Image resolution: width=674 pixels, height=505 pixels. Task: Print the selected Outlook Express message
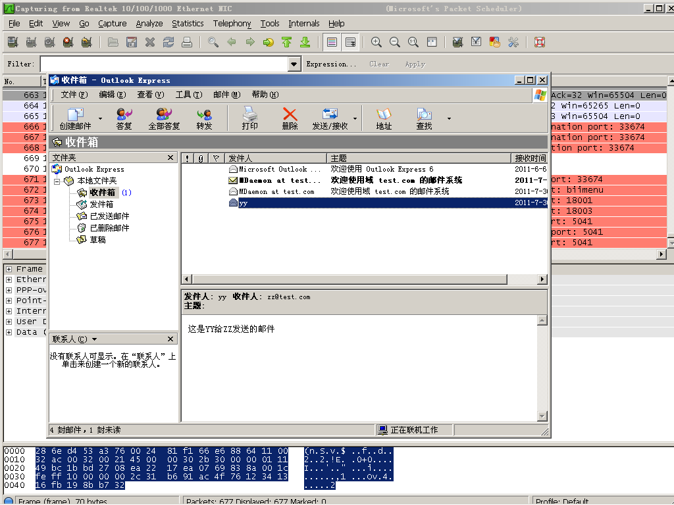tap(249, 118)
